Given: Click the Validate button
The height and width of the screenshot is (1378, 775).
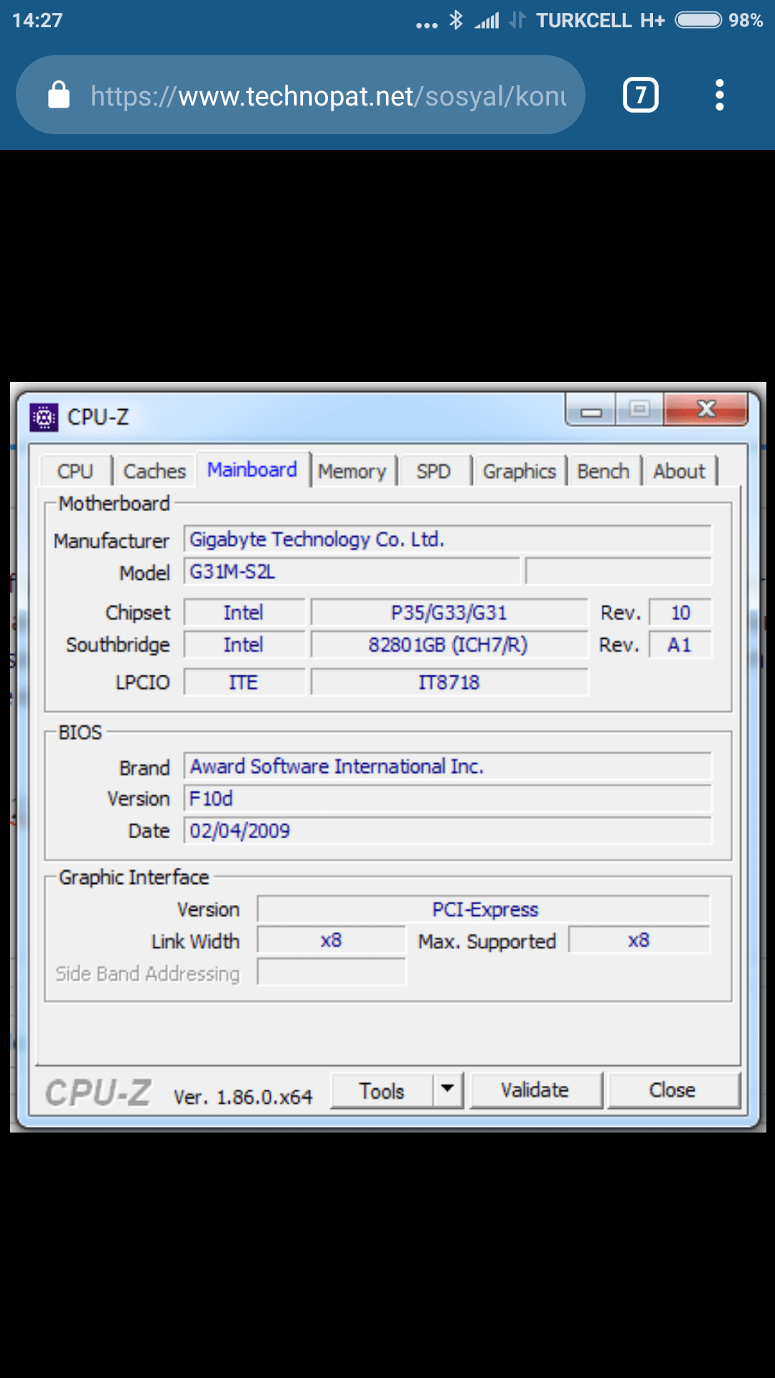Looking at the screenshot, I should (x=535, y=1091).
